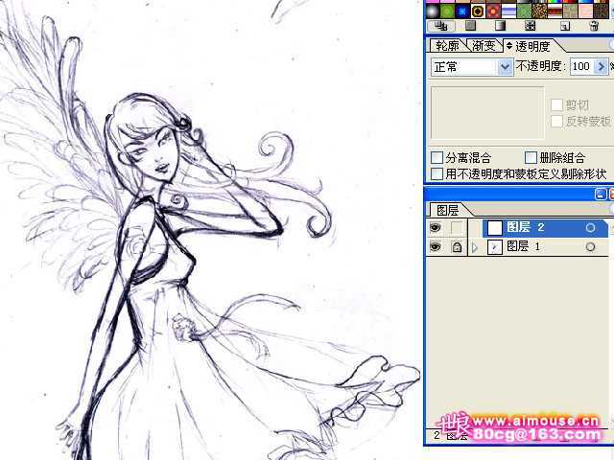Click the New Swatch icon
Screen dimensions: 614x460
point(564,26)
